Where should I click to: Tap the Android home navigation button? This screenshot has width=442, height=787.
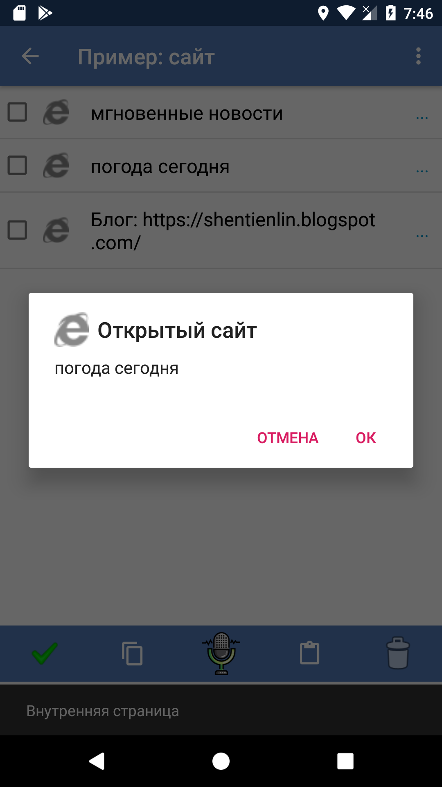(221, 761)
